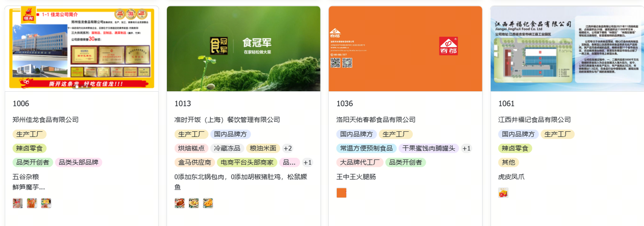
Task: Expand the +2 more tags in card 1013
Action: coord(288,148)
